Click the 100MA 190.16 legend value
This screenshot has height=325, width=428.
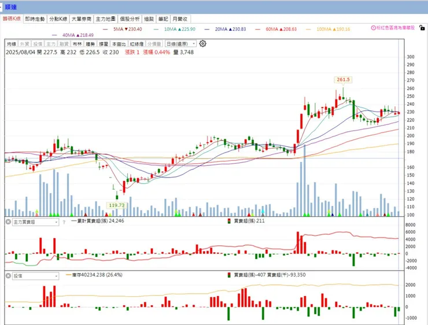pyautogui.click(x=333, y=29)
